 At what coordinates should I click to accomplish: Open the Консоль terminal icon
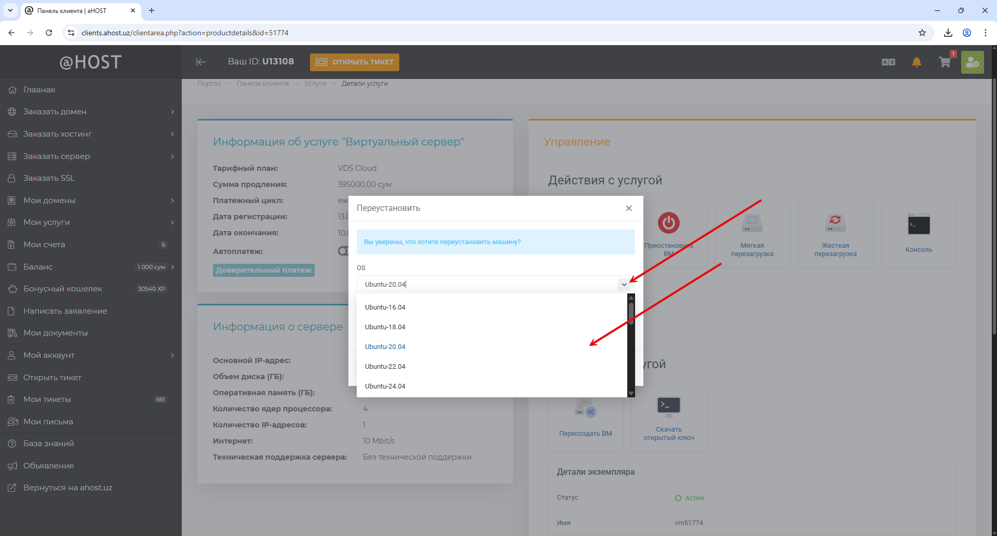click(x=919, y=224)
